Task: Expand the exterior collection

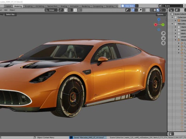Action: pos(176,30)
